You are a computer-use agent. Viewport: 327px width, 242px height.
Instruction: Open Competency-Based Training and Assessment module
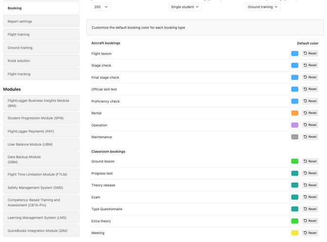click(x=41, y=203)
